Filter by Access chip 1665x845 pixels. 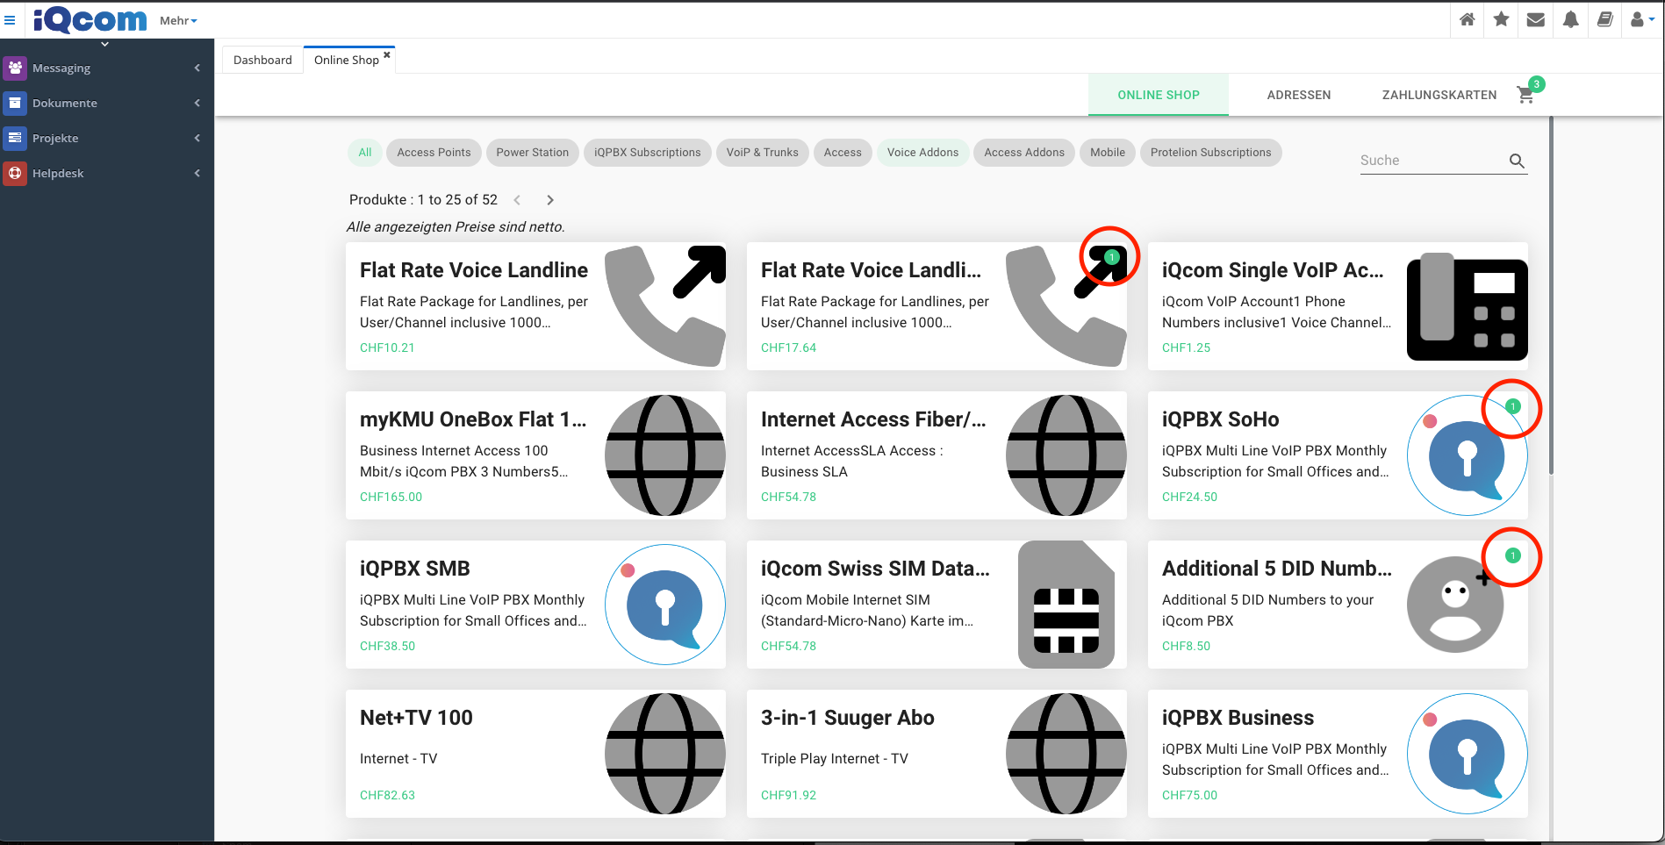click(843, 153)
